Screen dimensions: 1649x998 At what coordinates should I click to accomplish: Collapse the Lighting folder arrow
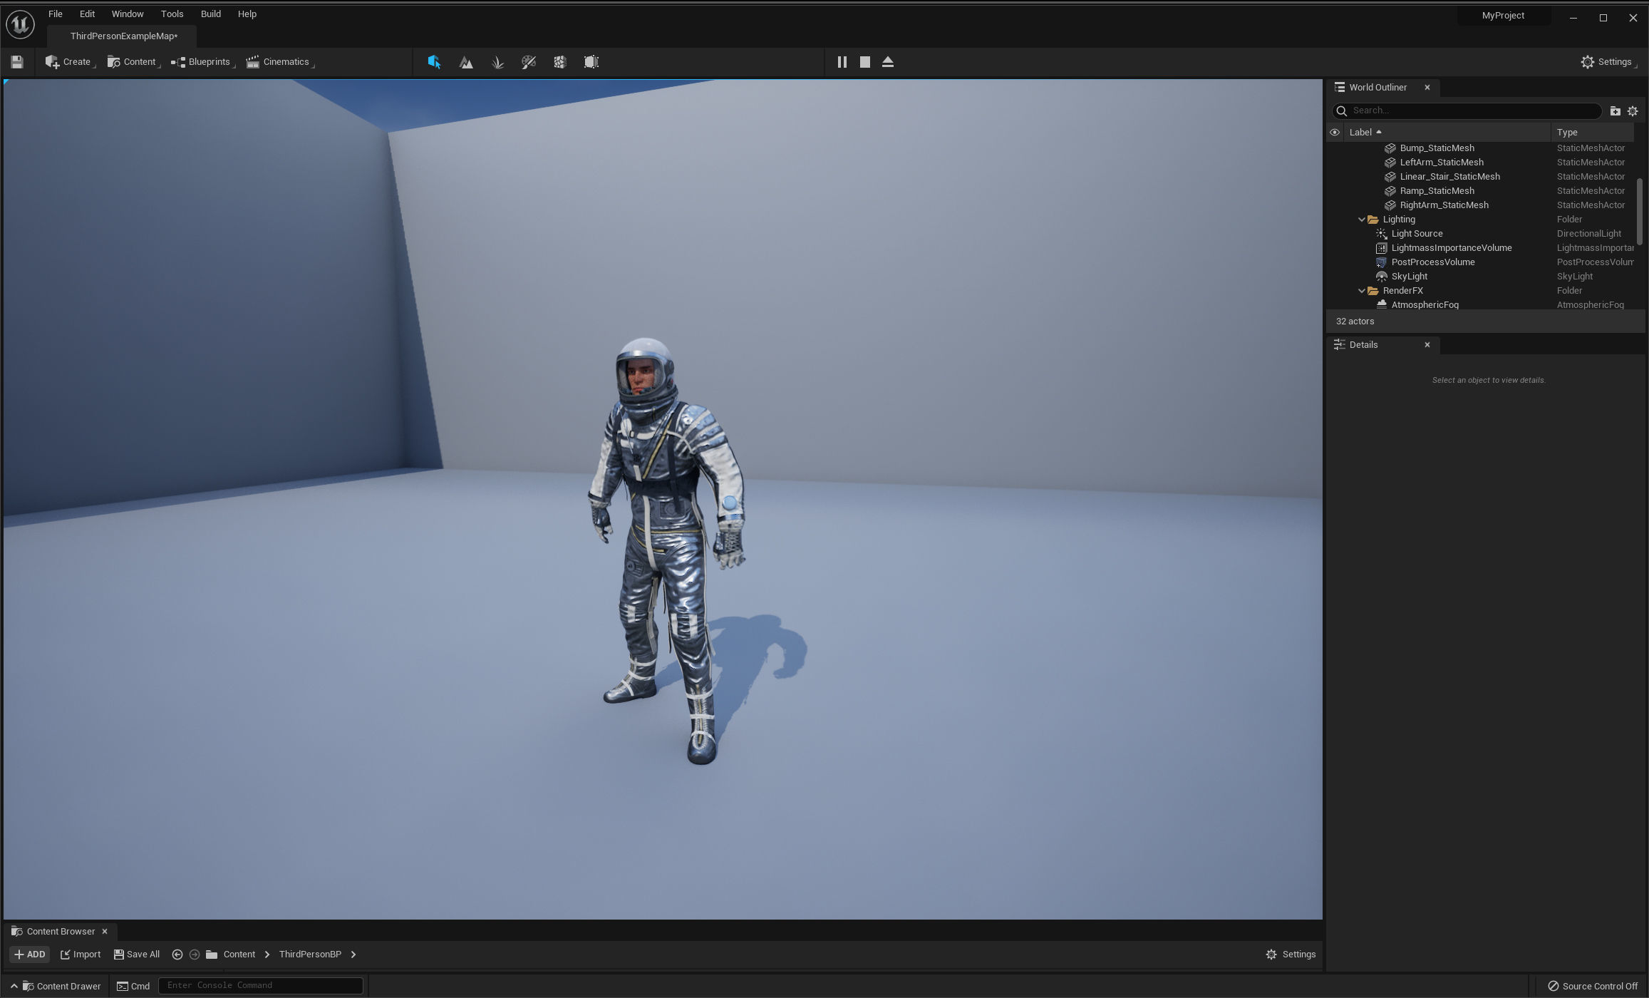pyautogui.click(x=1362, y=220)
